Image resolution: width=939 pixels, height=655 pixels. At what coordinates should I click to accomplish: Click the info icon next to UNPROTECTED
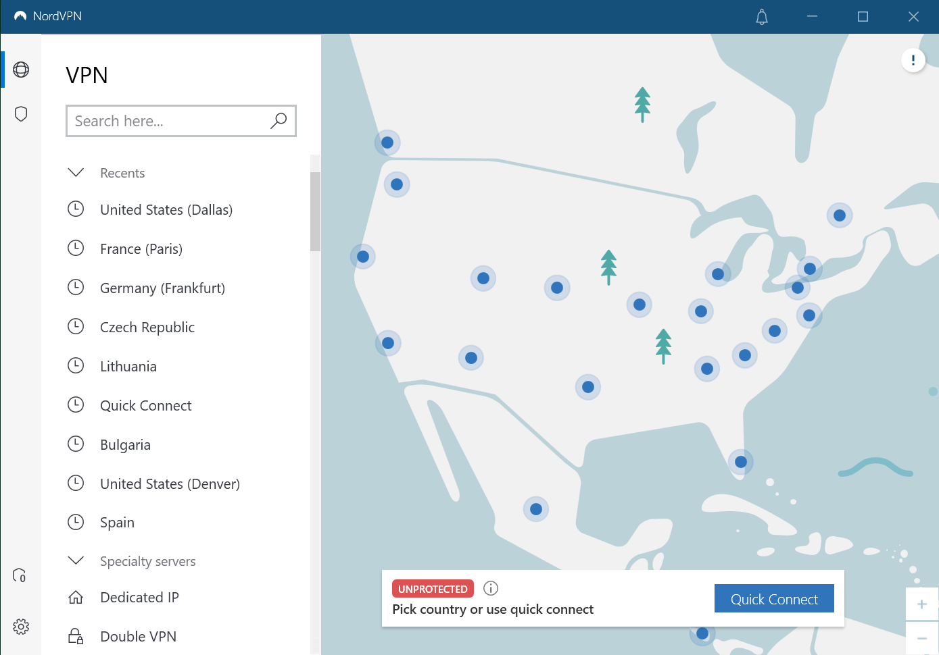click(x=491, y=588)
